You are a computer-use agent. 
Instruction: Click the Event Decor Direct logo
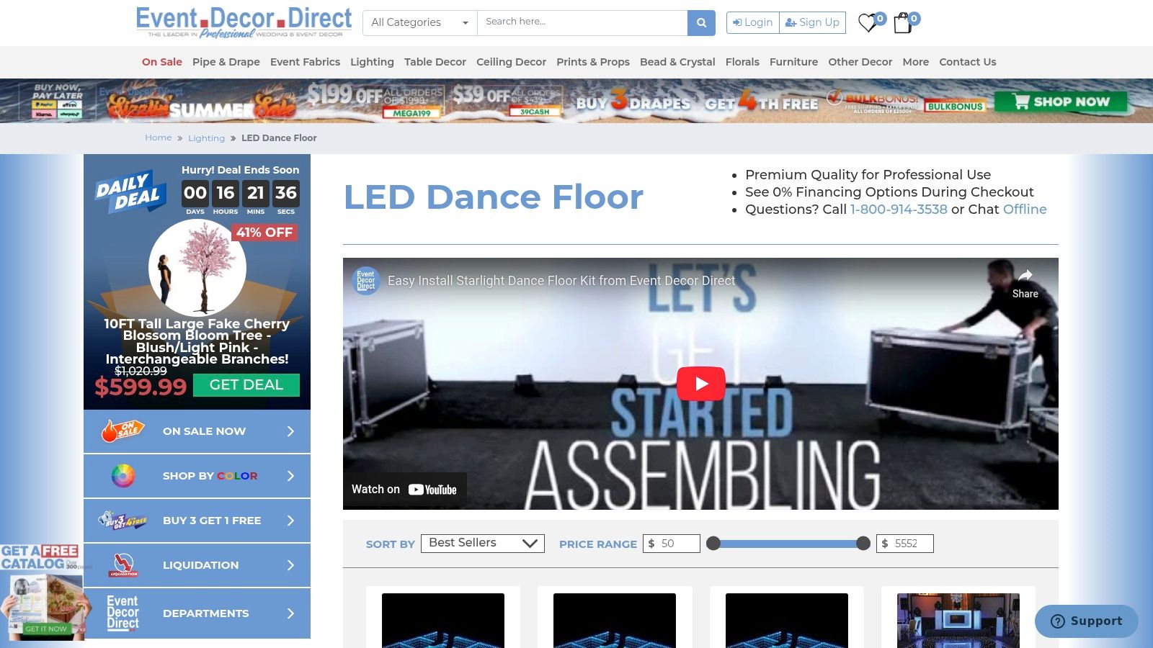[x=244, y=23]
